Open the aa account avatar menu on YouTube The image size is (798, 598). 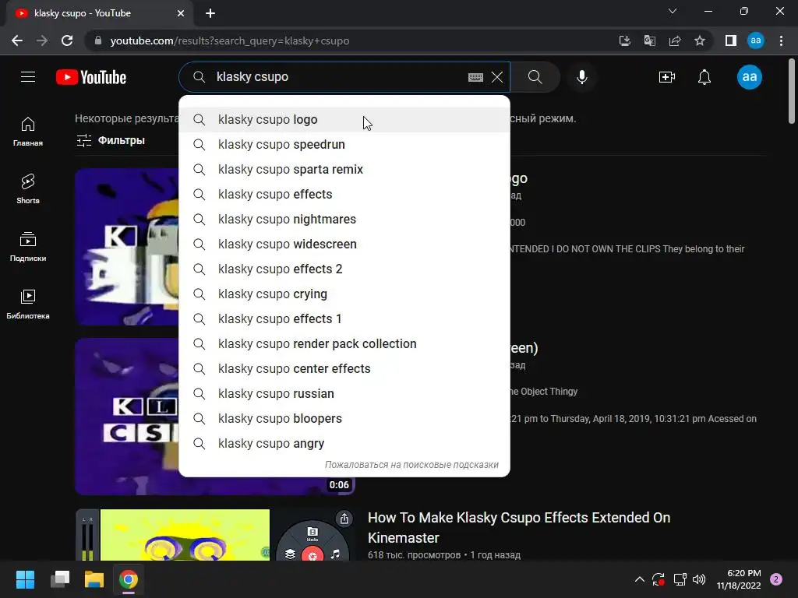click(x=749, y=77)
